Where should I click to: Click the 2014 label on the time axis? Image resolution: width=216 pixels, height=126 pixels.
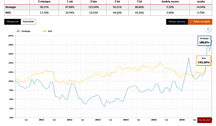point(126,120)
